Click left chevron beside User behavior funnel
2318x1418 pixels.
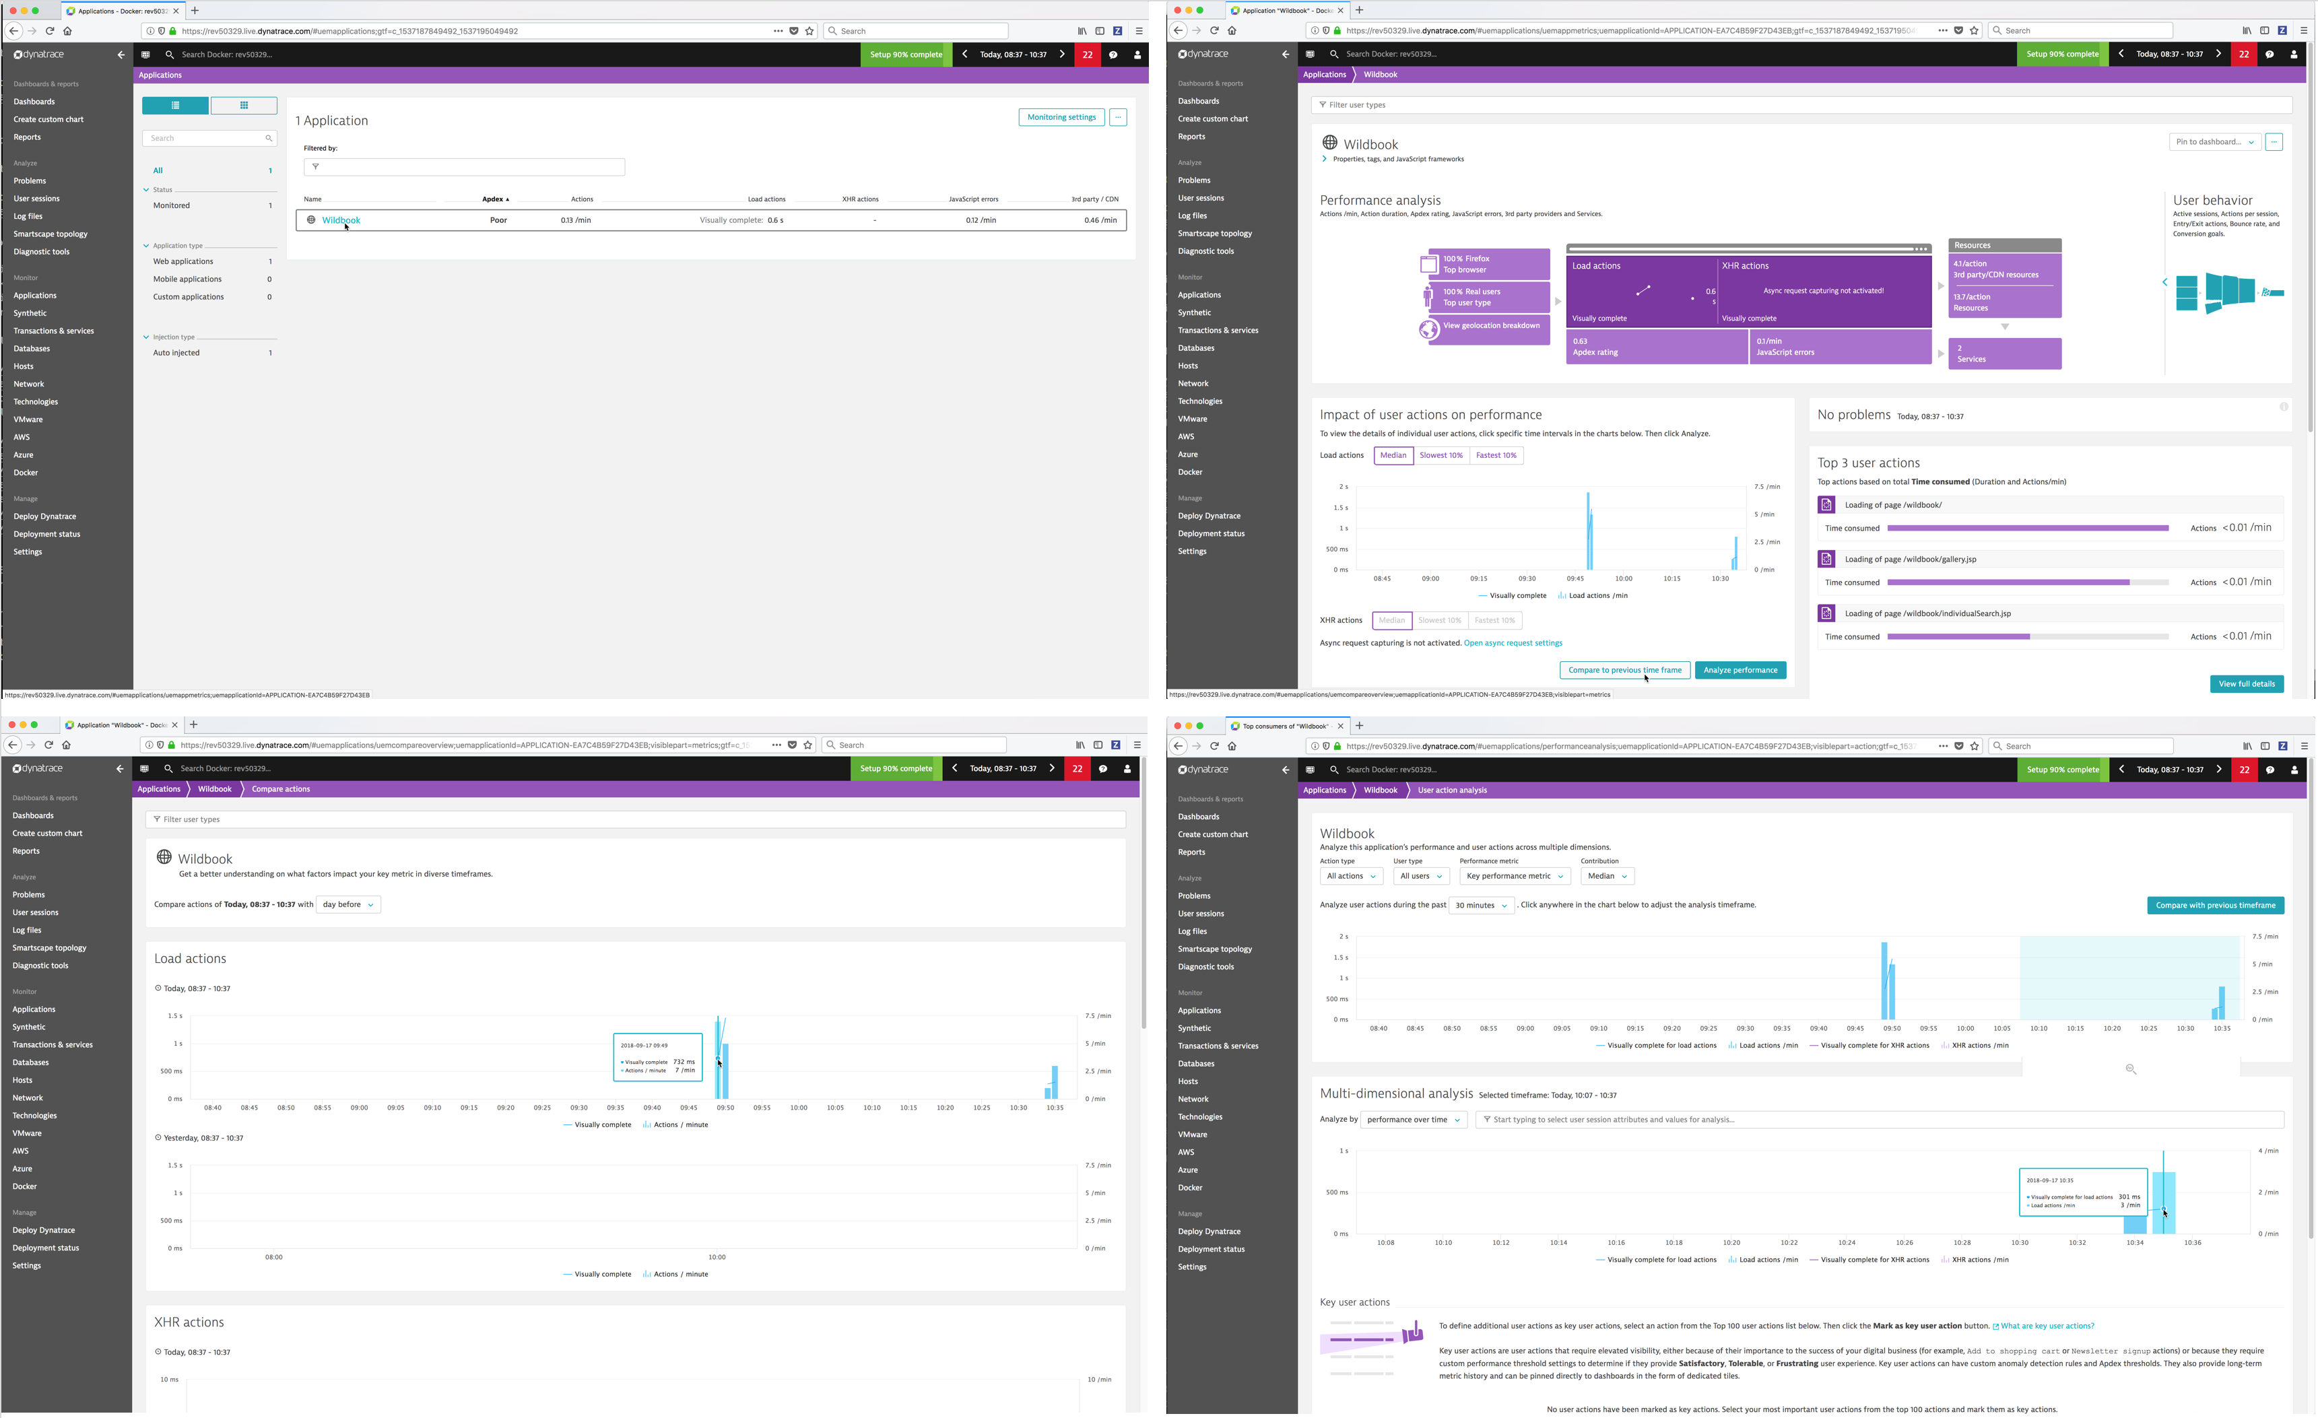tap(2164, 282)
